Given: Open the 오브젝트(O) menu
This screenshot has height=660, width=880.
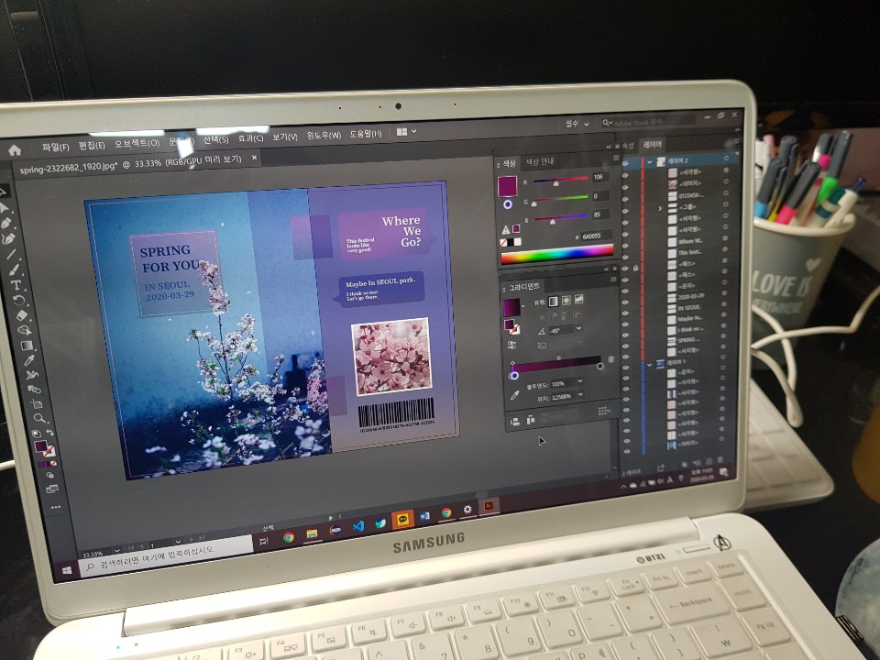Looking at the screenshot, I should [137, 143].
